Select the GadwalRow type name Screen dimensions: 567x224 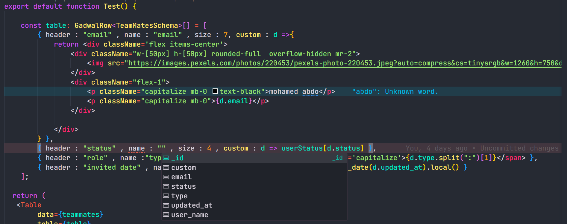93,25
